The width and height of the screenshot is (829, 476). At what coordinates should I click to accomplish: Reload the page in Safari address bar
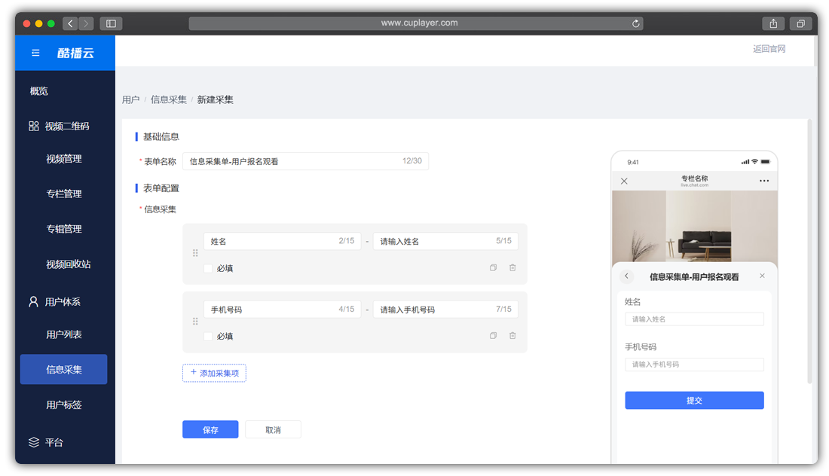click(636, 23)
